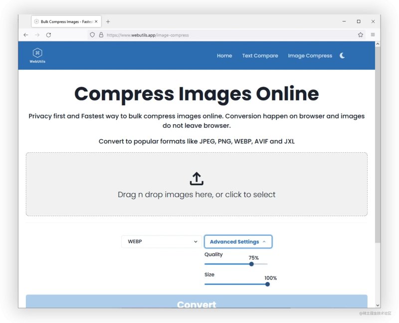This screenshot has width=399, height=323.
Task: Click the Quality label
Action: pyautogui.click(x=213, y=255)
